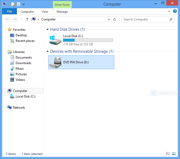
Task: Click the Search Computer field
Action: [148, 19]
